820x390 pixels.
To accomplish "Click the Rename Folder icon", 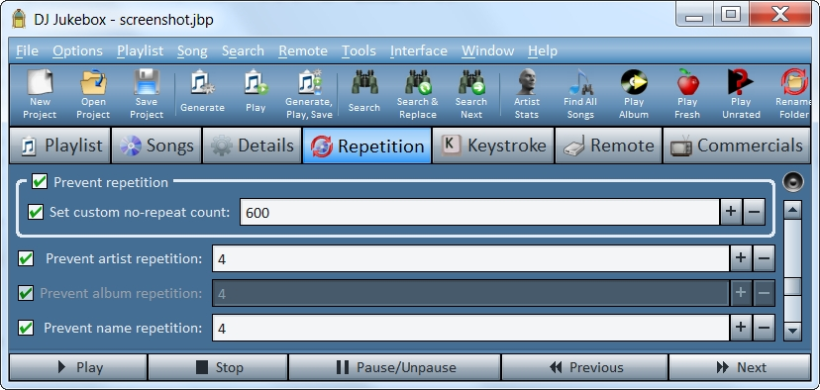I will point(794,82).
